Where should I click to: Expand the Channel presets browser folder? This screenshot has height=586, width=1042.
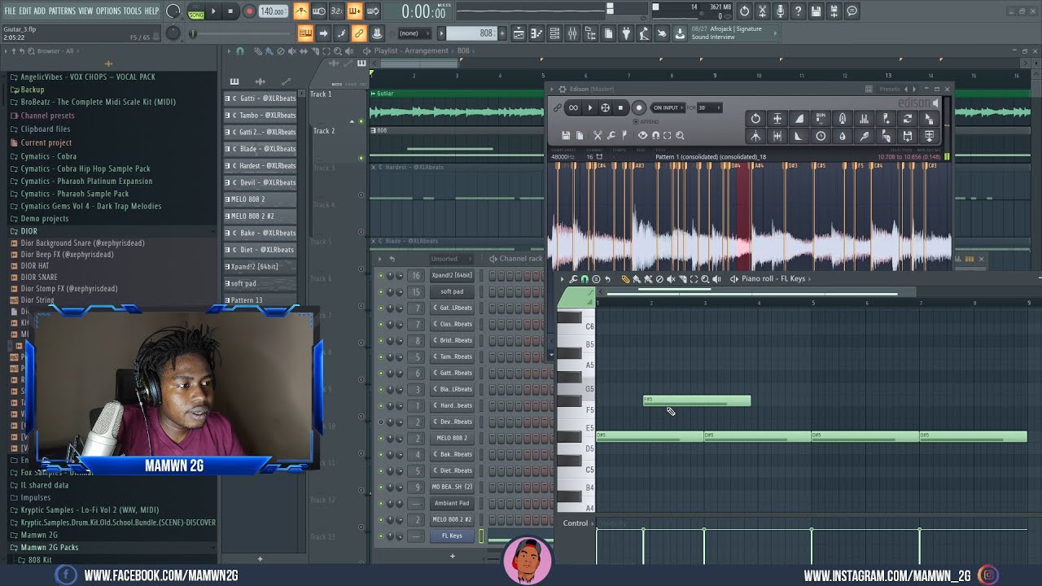47,116
